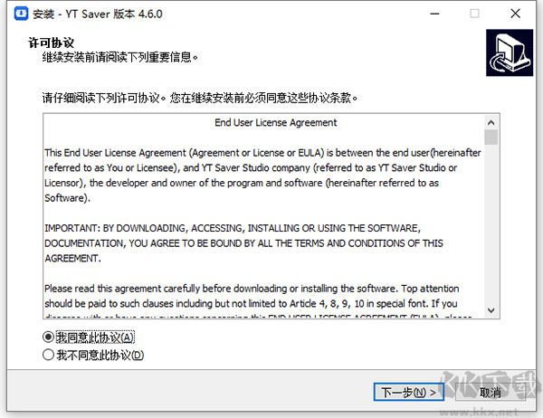
Task: Click inside the license agreement text box
Action: (x=263, y=215)
